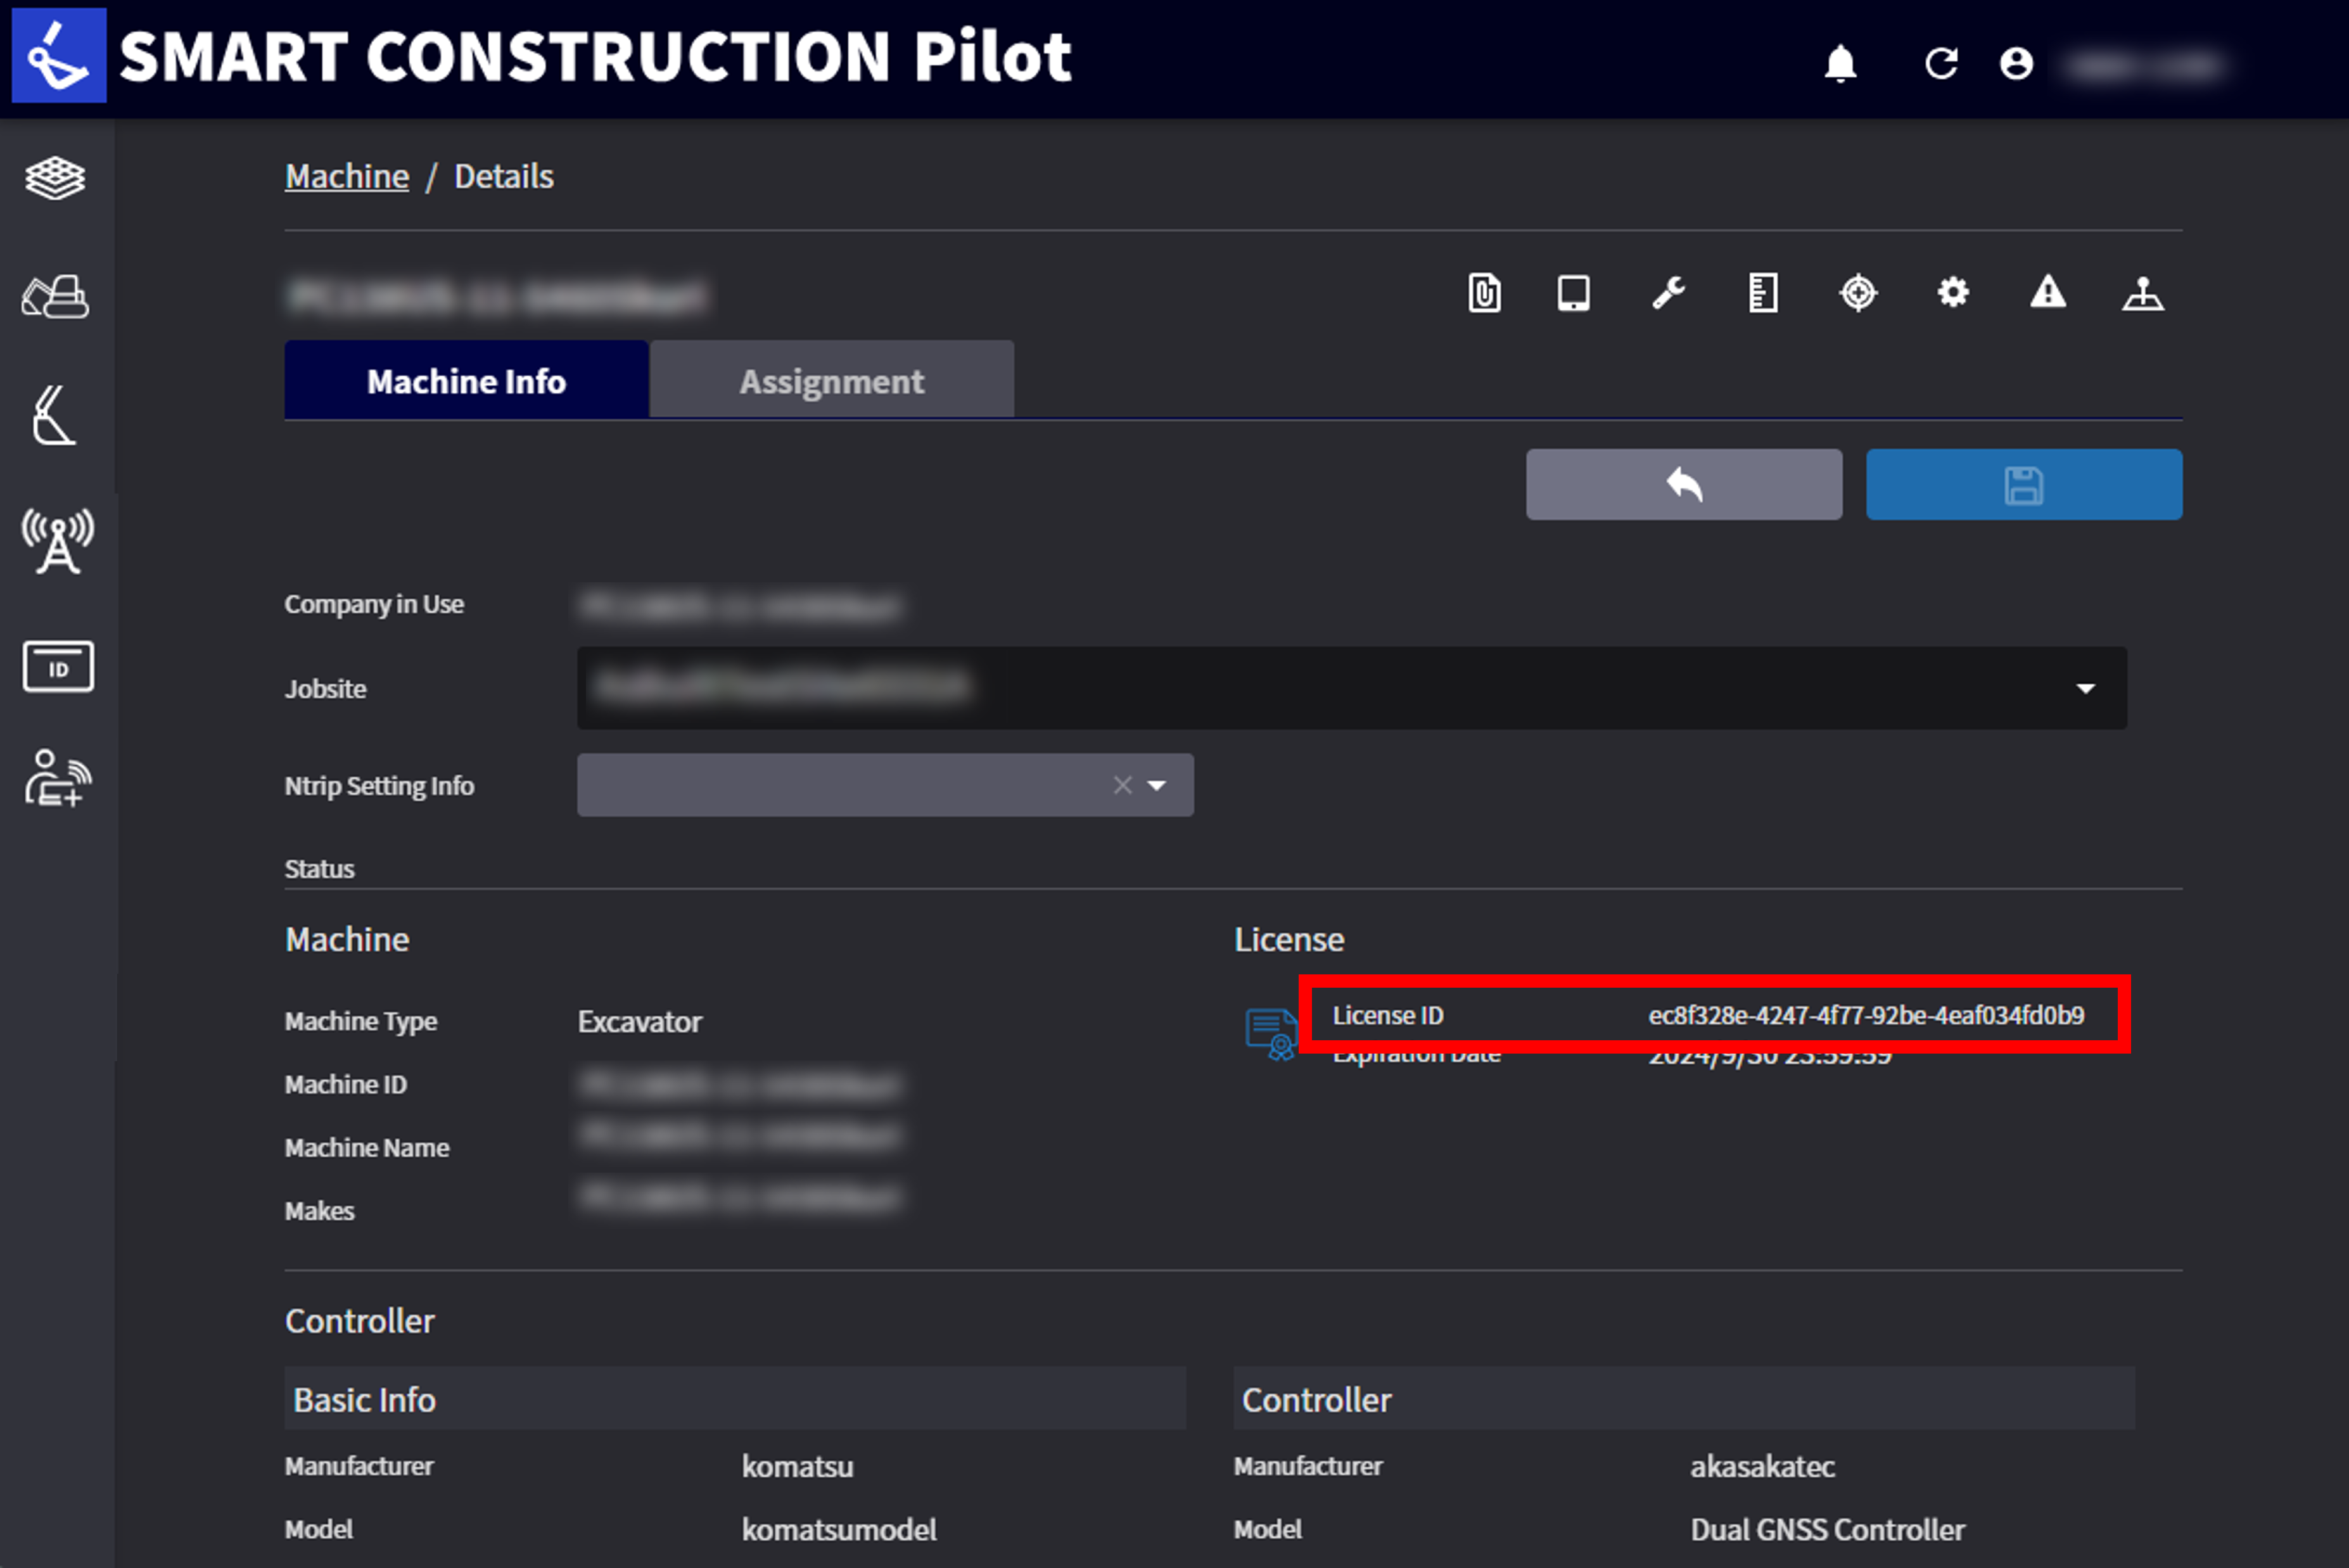This screenshot has width=2349, height=1568.
Task: Click the Excavator machine type value
Action: coord(640,1021)
